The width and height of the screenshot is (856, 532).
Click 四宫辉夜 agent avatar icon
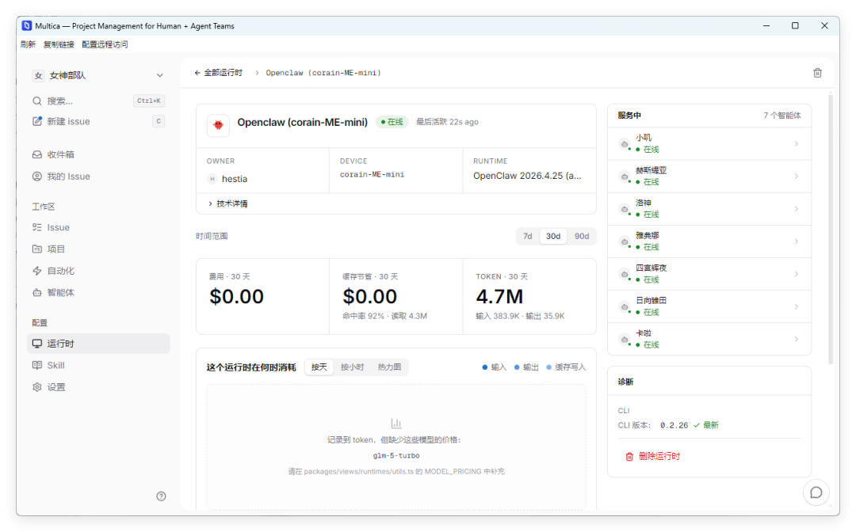pyautogui.click(x=625, y=274)
